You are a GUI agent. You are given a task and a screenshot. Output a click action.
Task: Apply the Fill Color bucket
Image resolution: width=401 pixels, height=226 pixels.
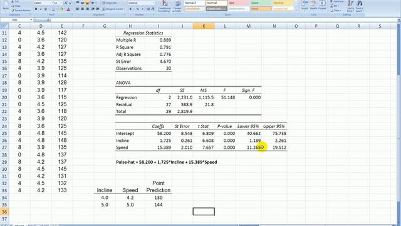click(62, 9)
